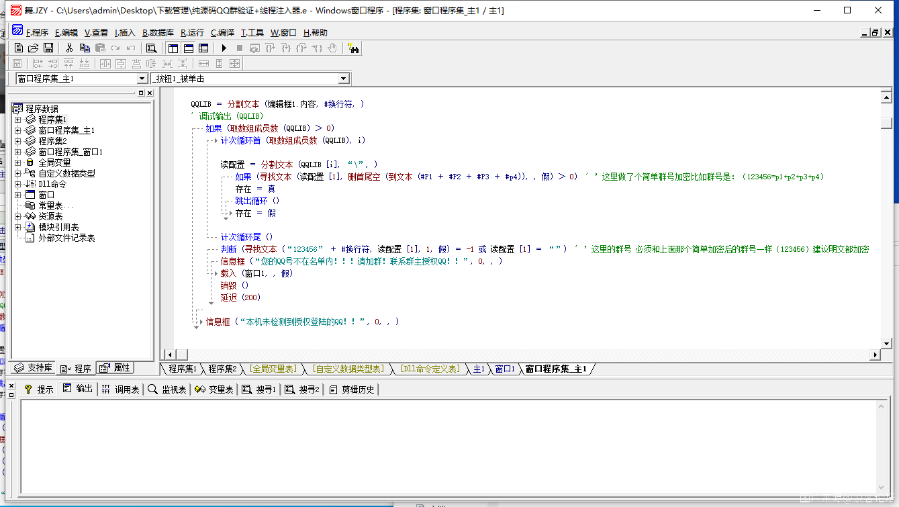Viewport: 899px width, 507px height.
Task: Switch to the Dll命令定义表 editor tab
Action: (x=430, y=369)
